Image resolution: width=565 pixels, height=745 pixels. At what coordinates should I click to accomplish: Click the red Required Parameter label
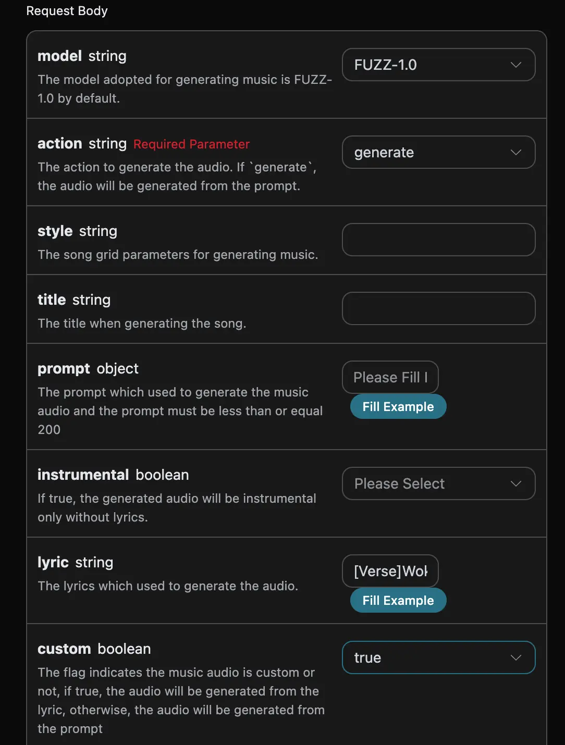(191, 144)
